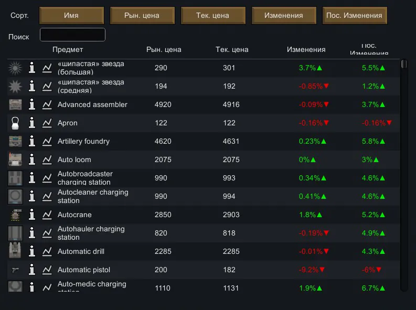Sort by Пос. Изменения button
This screenshot has height=310, width=416.
(354, 15)
